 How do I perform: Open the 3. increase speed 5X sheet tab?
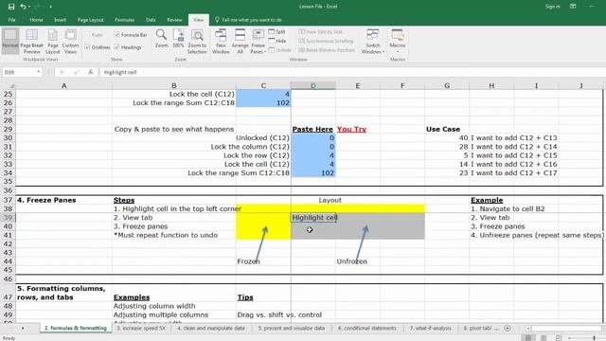[x=141, y=328]
